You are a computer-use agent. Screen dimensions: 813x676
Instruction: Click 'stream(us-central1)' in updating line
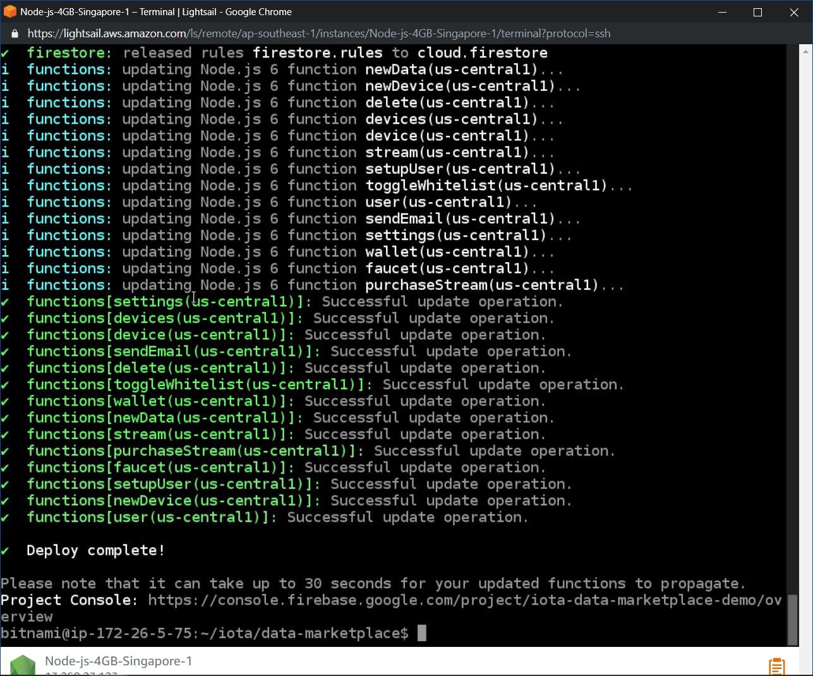[x=447, y=152]
